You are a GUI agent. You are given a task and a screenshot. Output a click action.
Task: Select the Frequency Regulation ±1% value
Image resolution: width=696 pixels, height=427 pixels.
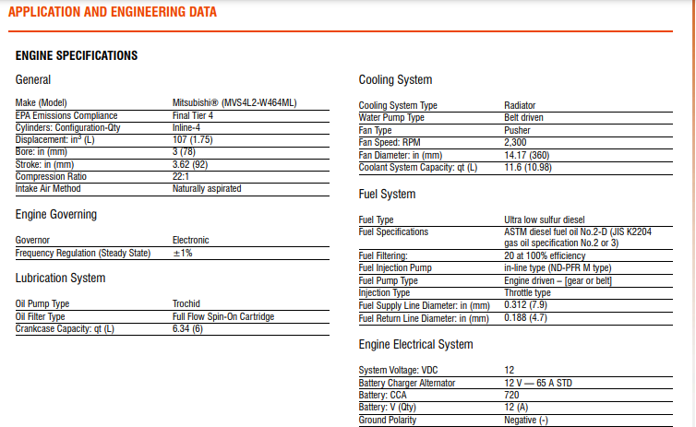point(183,254)
